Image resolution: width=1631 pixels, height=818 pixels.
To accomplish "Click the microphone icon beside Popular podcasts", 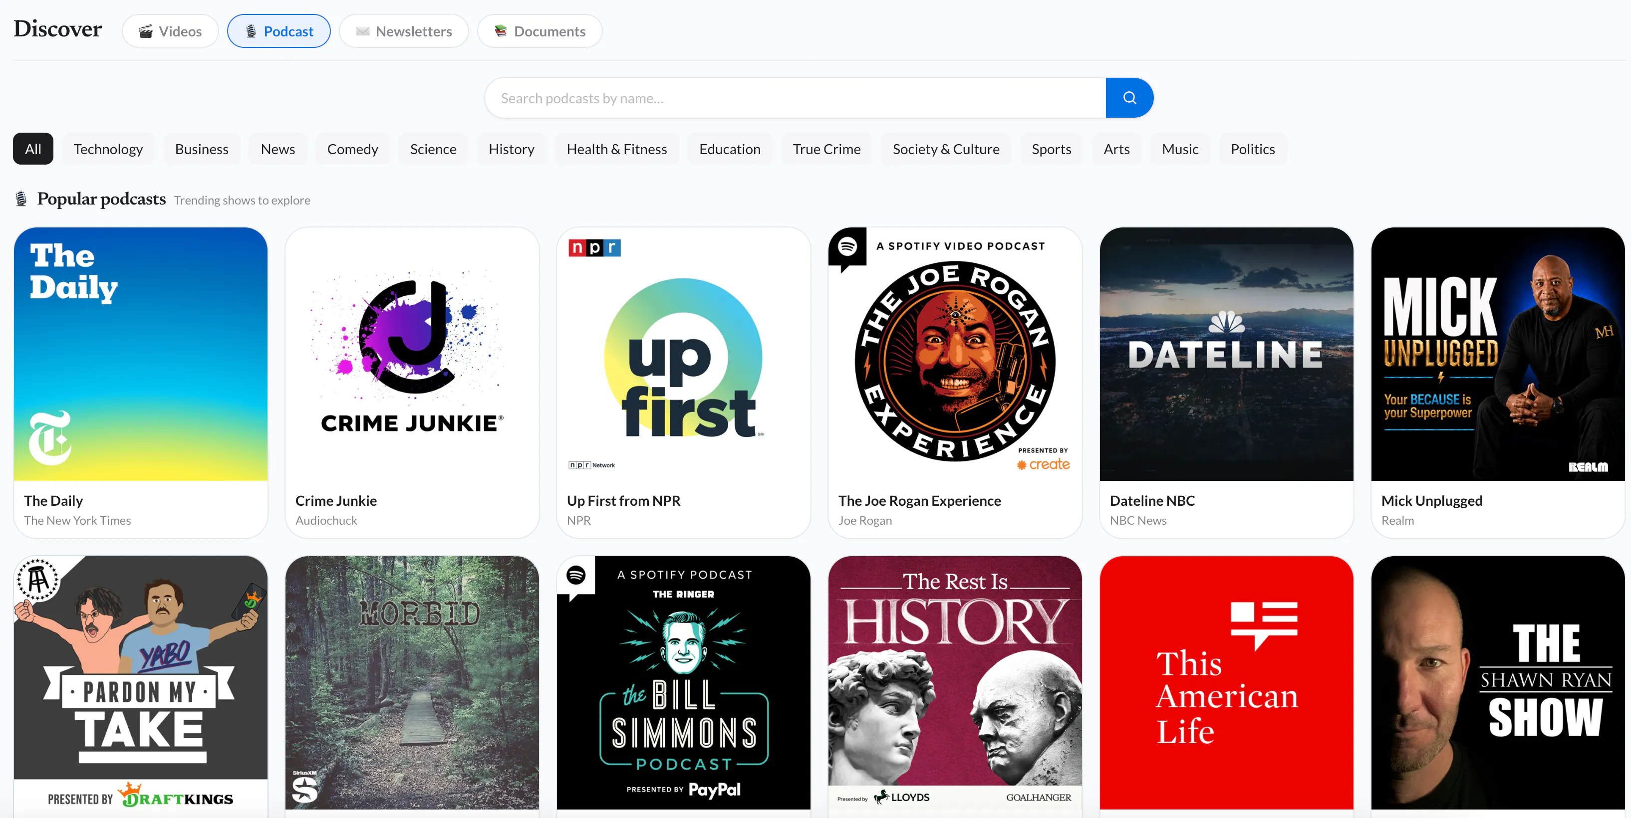I will (21, 200).
